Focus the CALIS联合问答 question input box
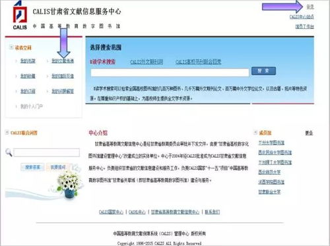The width and height of the screenshot is (330, 246). click(47, 153)
